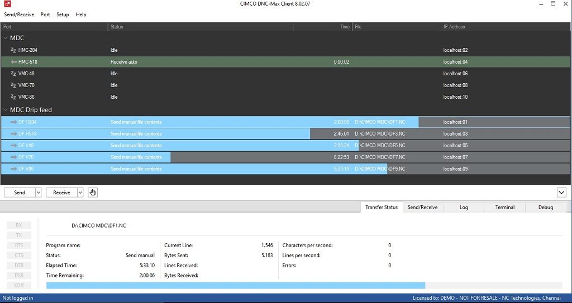Select the HMC-518 port row

285,62
